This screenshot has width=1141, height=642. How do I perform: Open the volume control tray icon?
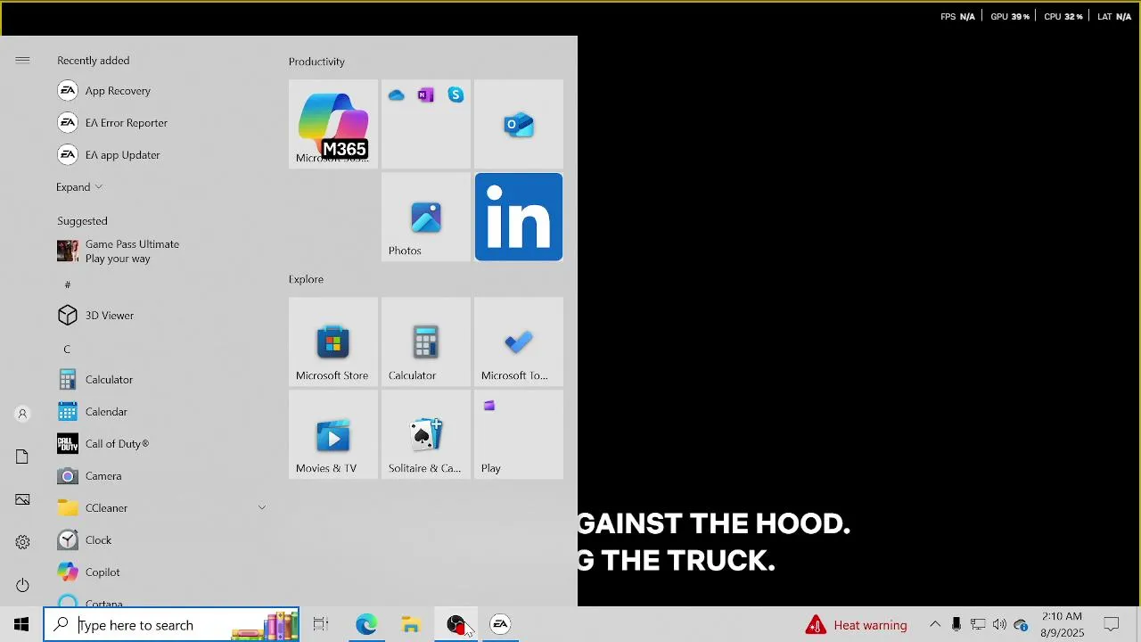click(x=999, y=624)
